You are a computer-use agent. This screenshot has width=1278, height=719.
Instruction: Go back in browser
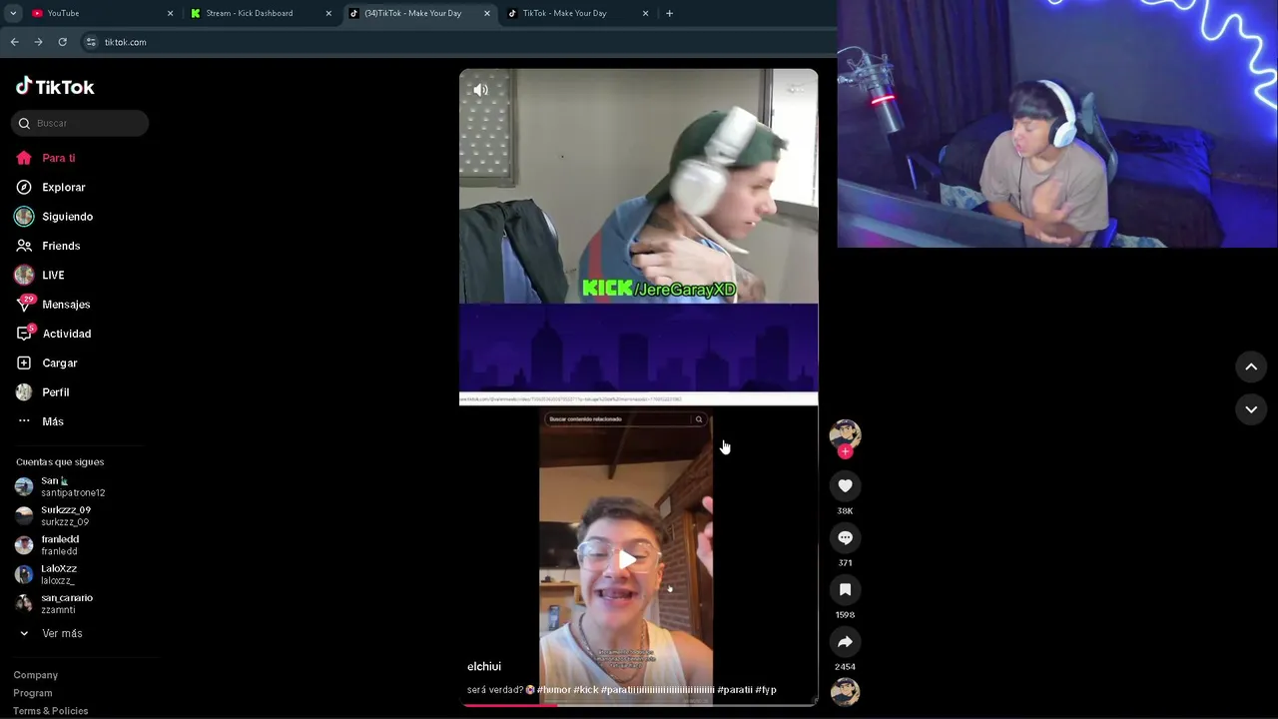(14, 42)
